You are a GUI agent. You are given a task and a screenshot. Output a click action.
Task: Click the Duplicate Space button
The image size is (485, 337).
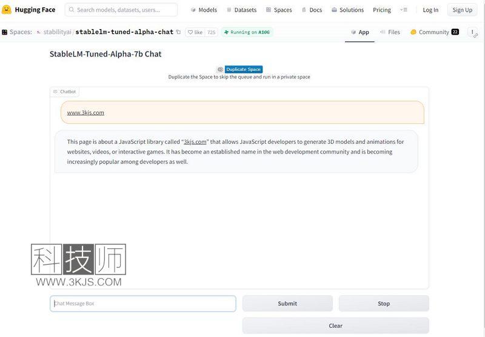pos(244,69)
